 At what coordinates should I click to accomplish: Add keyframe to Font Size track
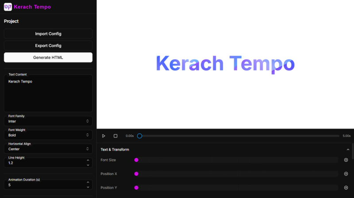(346, 160)
